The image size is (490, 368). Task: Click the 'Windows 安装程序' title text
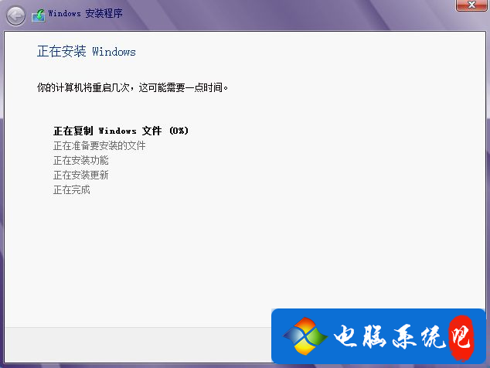click(x=85, y=13)
